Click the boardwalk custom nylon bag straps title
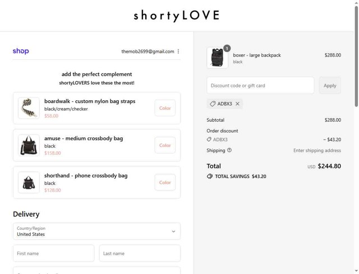359x274 pixels. 90,101
